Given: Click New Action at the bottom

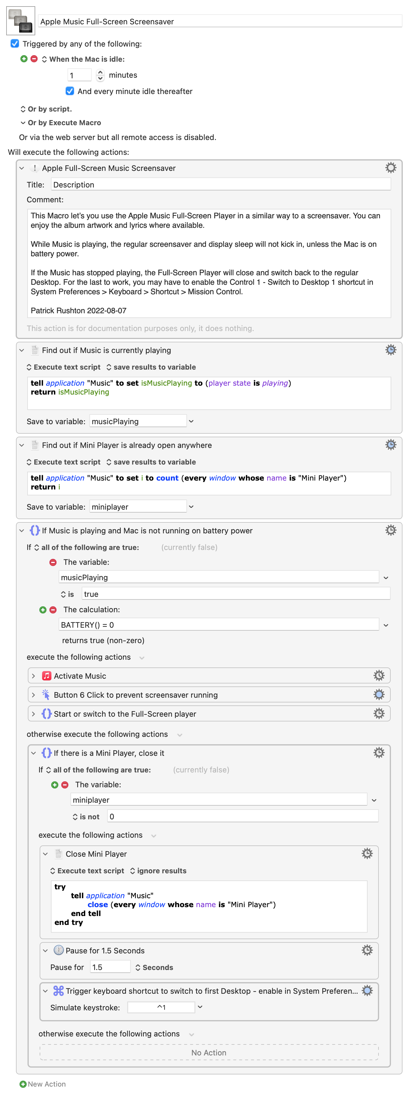Looking at the screenshot, I should [x=42, y=1084].
